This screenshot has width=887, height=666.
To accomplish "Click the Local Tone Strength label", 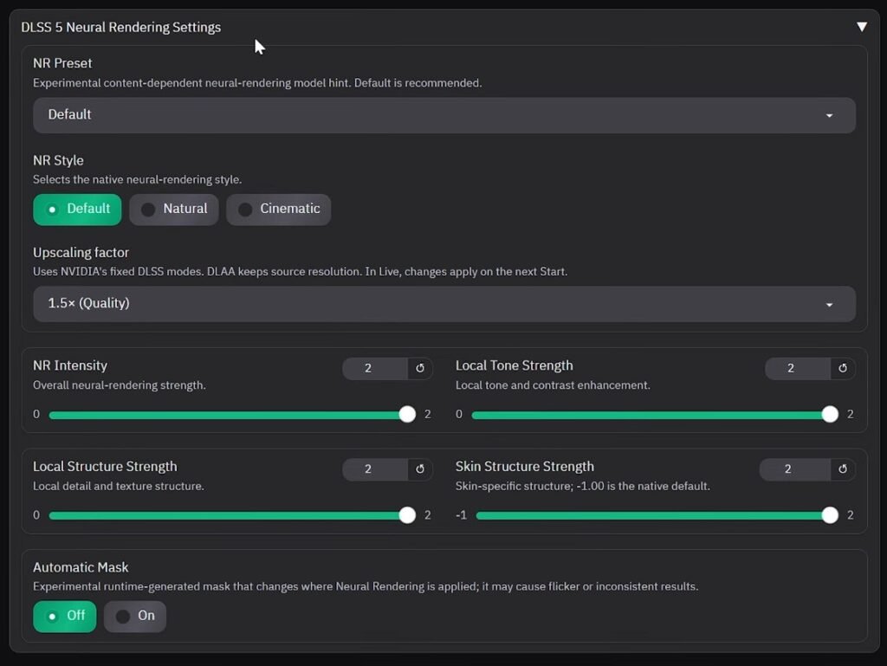I will coord(515,365).
